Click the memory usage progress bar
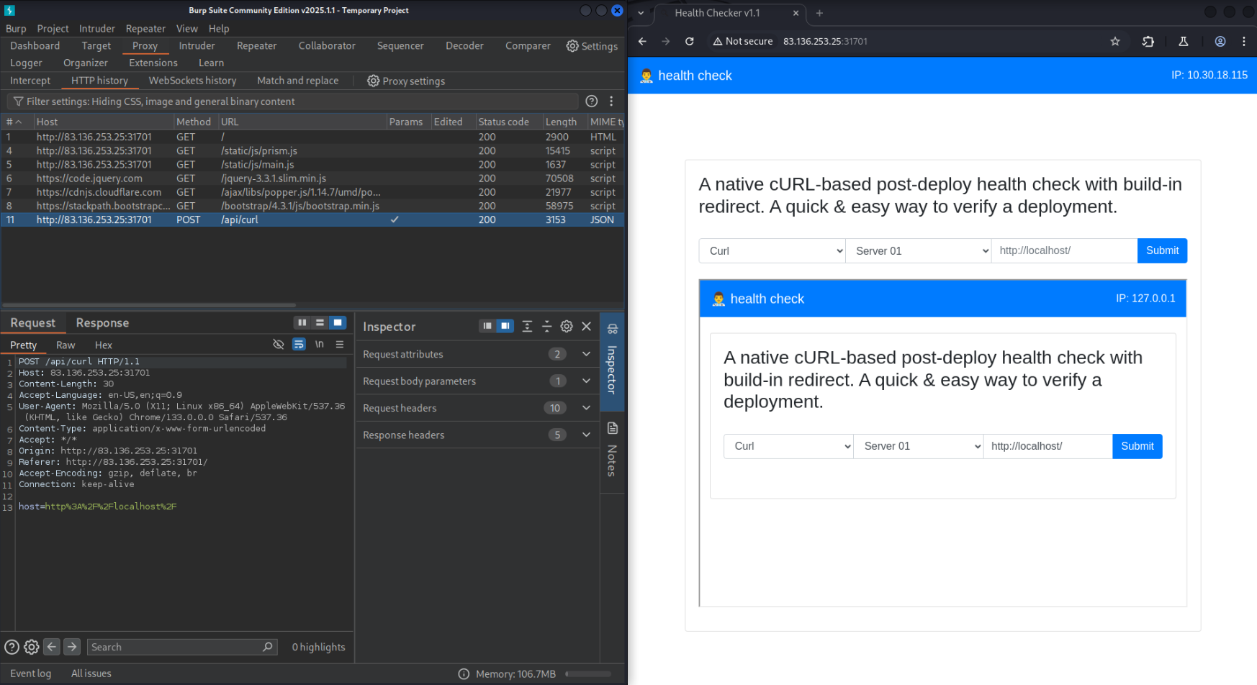 (588, 674)
